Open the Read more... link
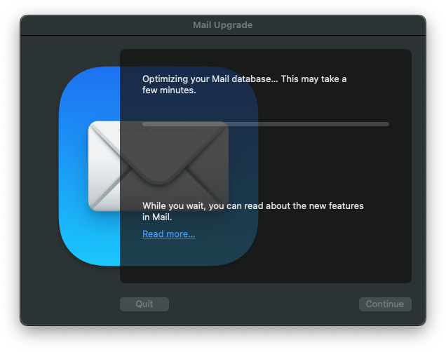The width and height of the screenshot is (446, 352). pyautogui.click(x=169, y=233)
